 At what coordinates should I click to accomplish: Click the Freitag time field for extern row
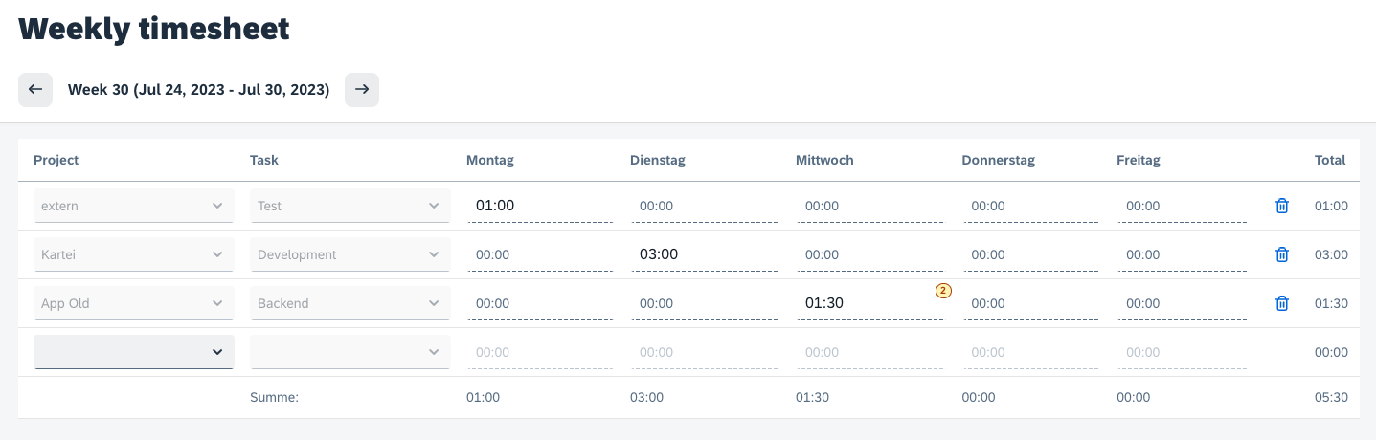(1182, 206)
